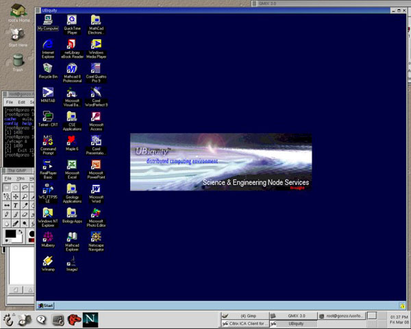Select GIMP color picker tool

(x=25, y=206)
